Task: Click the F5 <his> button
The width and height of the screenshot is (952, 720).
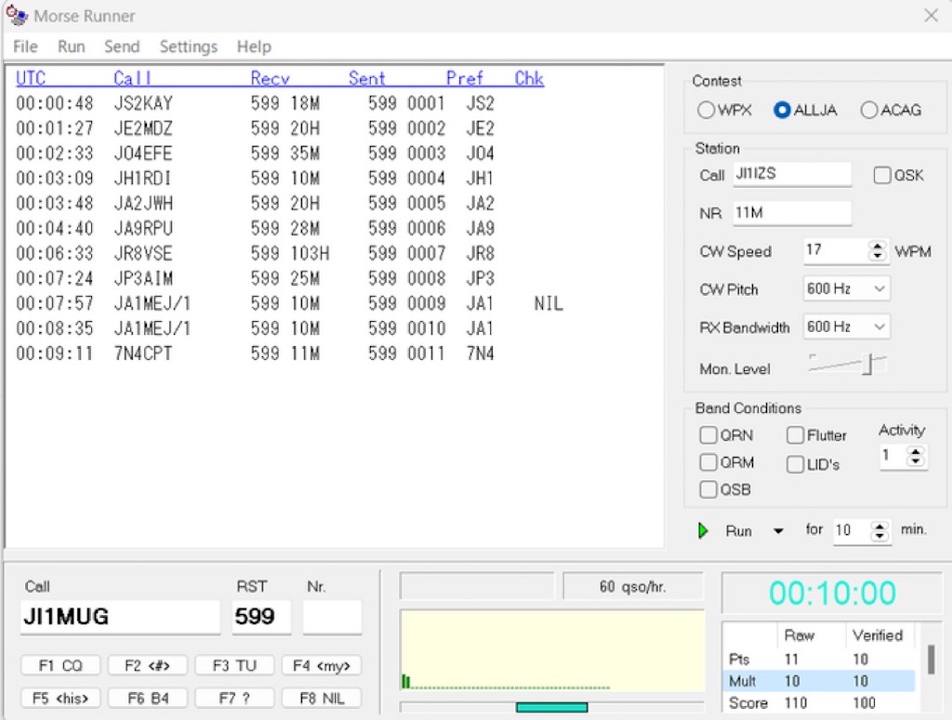Action: pyautogui.click(x=60, y=698)
